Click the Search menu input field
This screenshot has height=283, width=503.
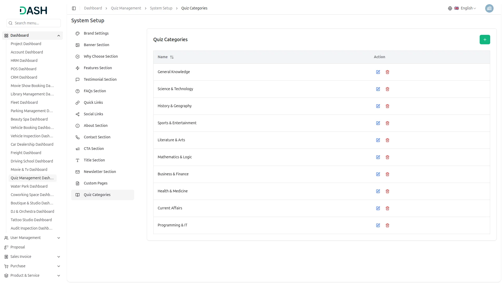(x=36, y=23)
